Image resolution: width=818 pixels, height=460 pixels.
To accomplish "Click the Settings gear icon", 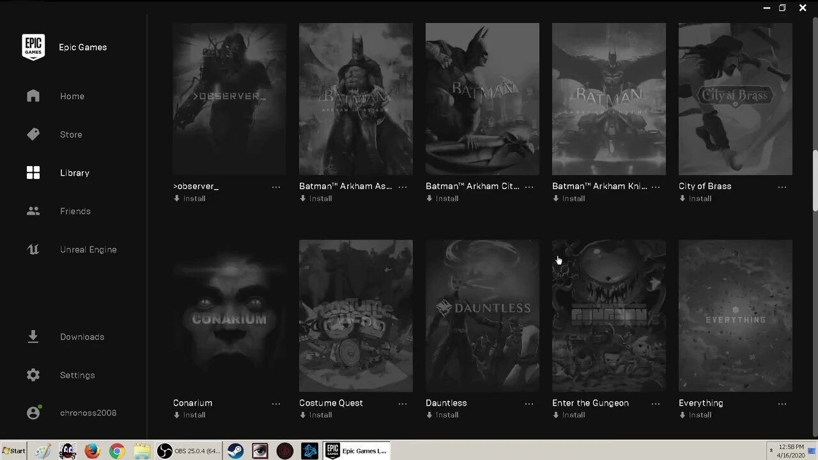I will pos(33,375).
